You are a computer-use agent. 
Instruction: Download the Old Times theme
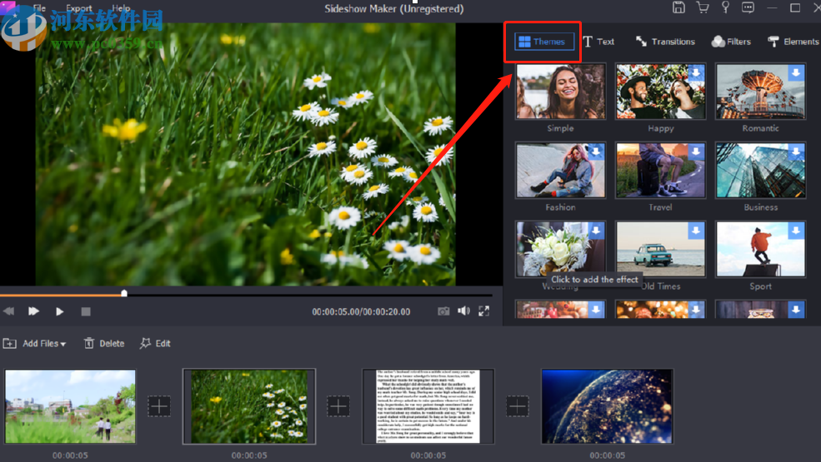(x=696, y=231)
